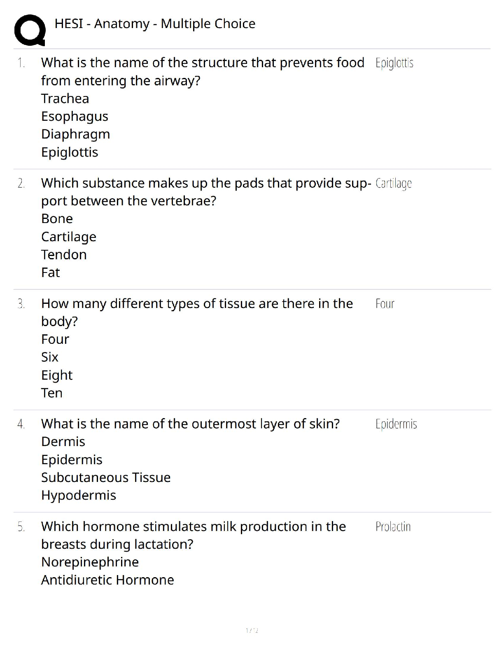504x653 pixels.
Task: Choose 'Cartilage' from question 2 choices
Action: point(69,237)
